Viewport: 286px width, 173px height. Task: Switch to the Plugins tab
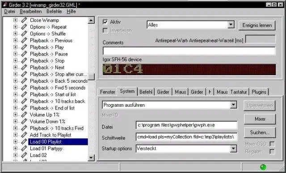(259, 92)
